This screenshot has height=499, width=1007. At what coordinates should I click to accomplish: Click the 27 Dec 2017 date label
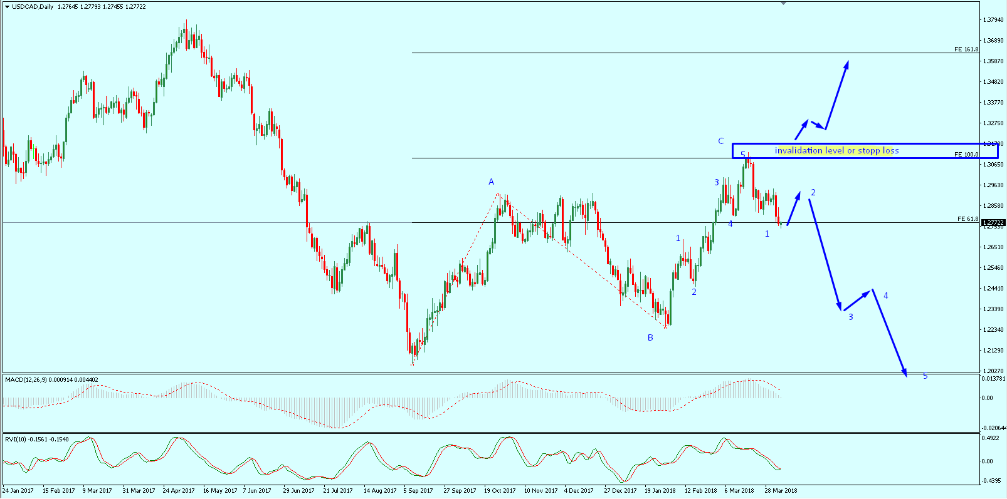tap(620, 491)
